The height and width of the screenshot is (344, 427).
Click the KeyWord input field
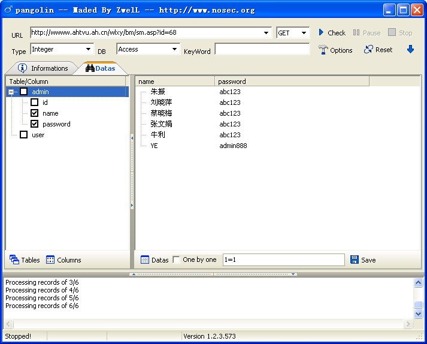point(262,49)
